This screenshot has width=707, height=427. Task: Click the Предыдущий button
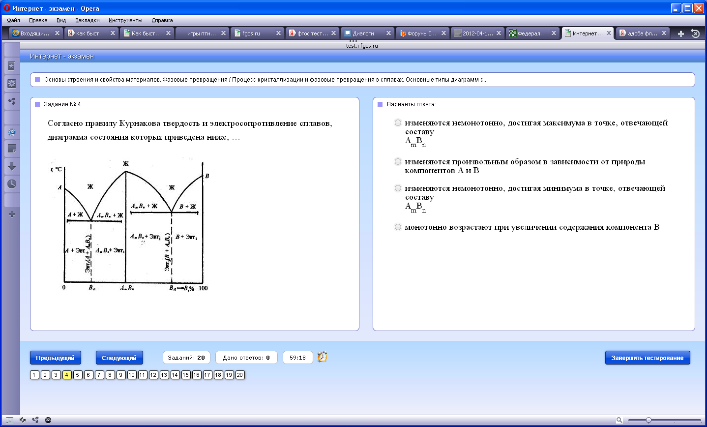tap(55, 358)
